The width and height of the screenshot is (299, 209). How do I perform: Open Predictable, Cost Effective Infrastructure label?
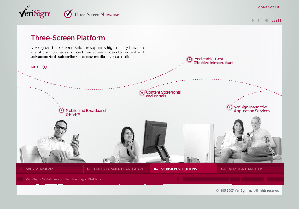coord(213,61)
